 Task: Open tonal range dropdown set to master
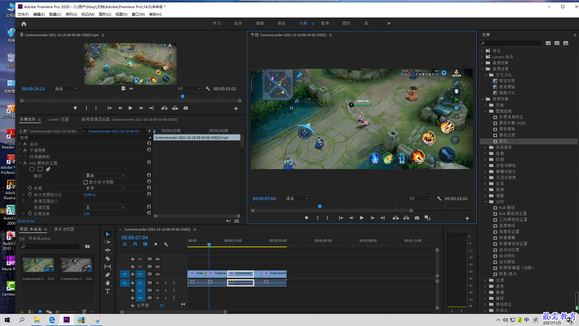point(104,207)
